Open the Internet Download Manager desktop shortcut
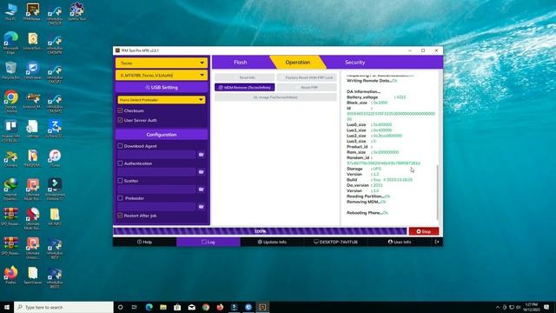The image size is (556, 313). [10, 190]
